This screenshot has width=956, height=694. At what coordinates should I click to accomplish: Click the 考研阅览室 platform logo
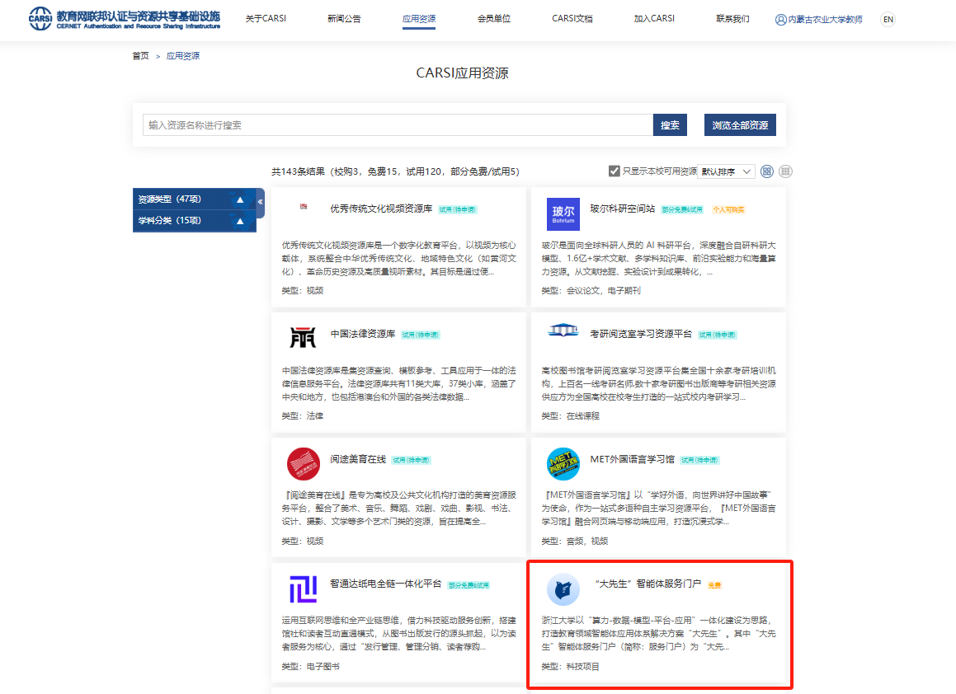[563, 331]
